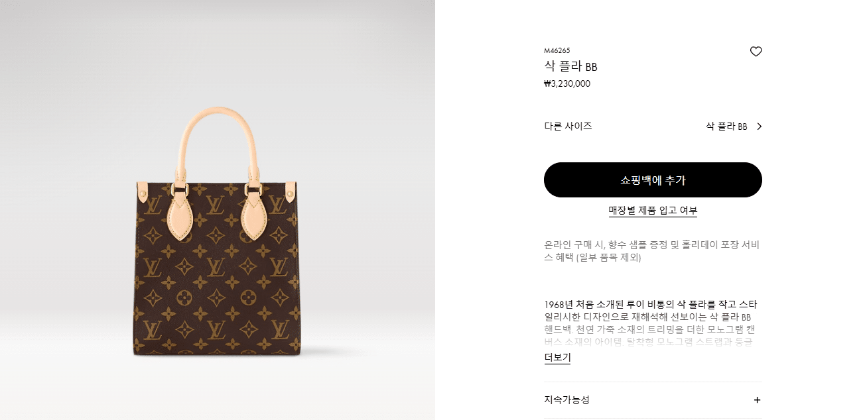This screenshot has height=420, width=867.
Task: Click the product code M46265
Action: pos(557,50)
